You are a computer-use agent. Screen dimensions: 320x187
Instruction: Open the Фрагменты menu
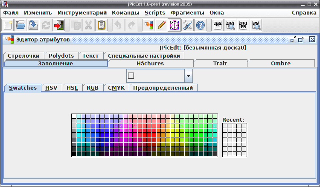[x=187, y=13]
